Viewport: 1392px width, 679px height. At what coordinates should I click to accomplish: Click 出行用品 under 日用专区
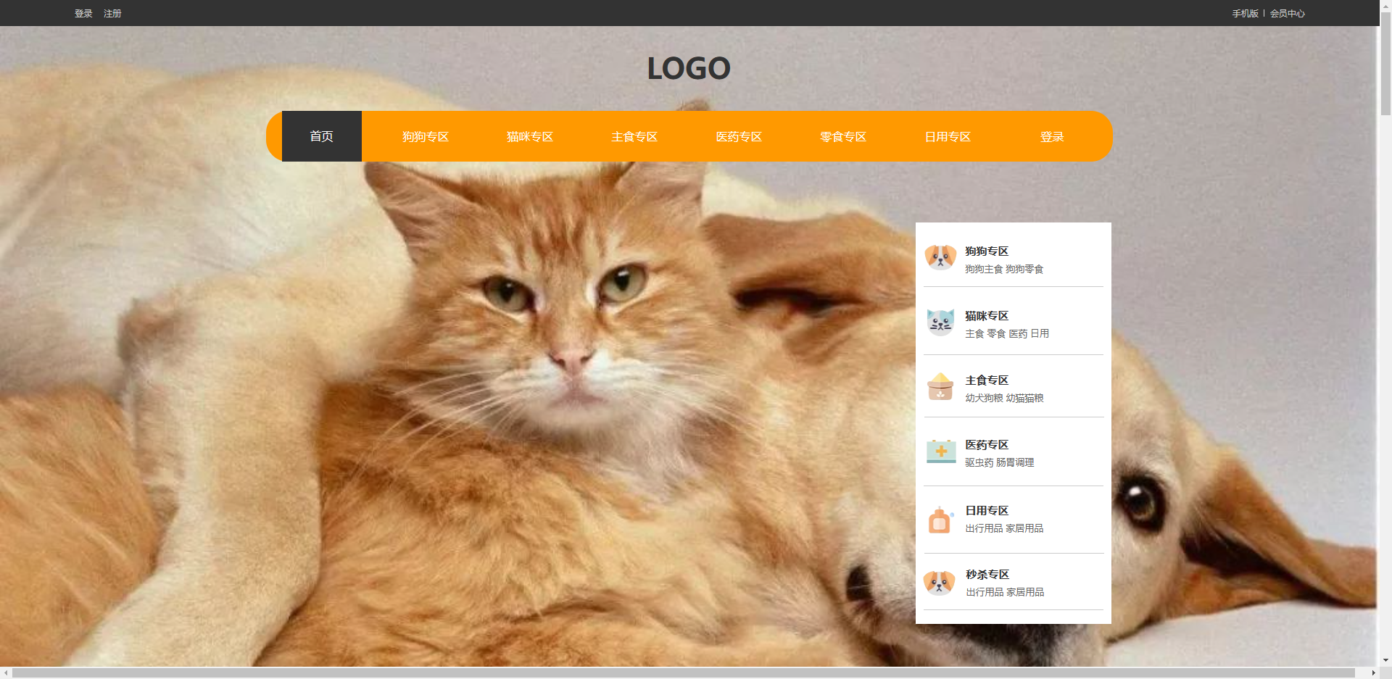984,529
